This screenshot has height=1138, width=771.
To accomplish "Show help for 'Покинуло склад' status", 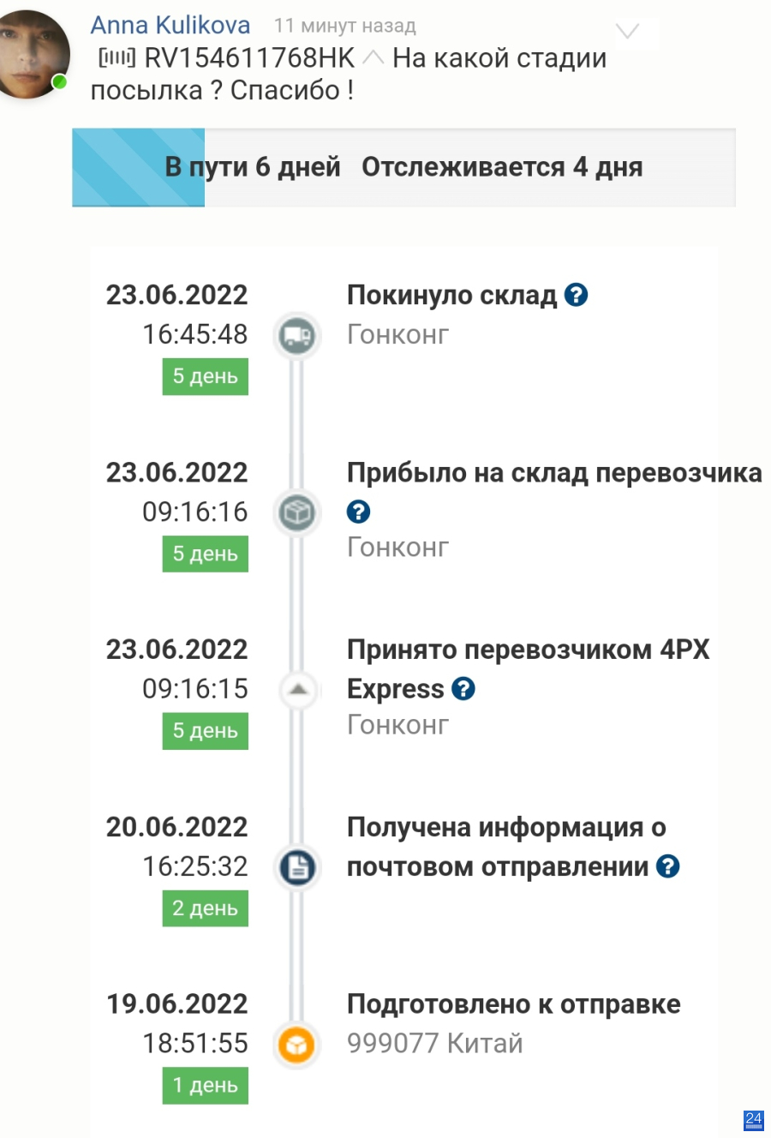I will pos(577,295).
